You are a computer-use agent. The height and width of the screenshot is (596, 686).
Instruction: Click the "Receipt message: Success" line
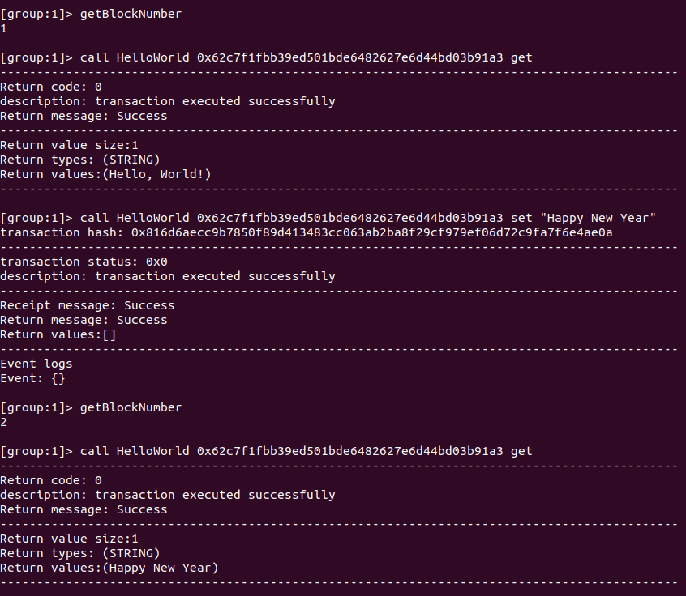point(88,305)
